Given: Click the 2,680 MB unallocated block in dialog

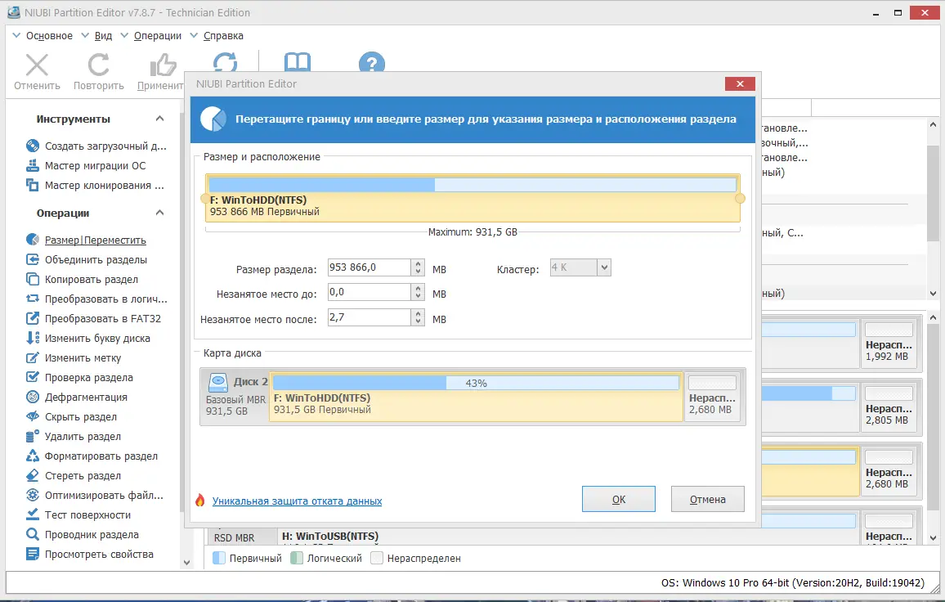Looking at the screenshot, I should (712, 396).
